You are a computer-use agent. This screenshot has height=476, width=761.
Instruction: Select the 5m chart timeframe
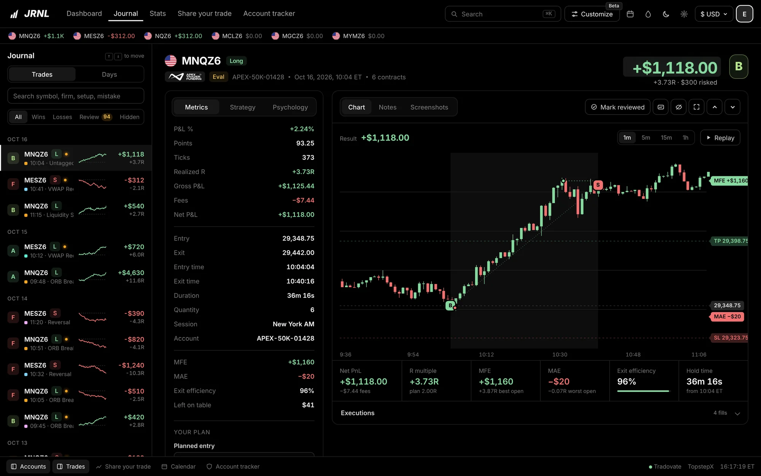[x=646, y=138]
